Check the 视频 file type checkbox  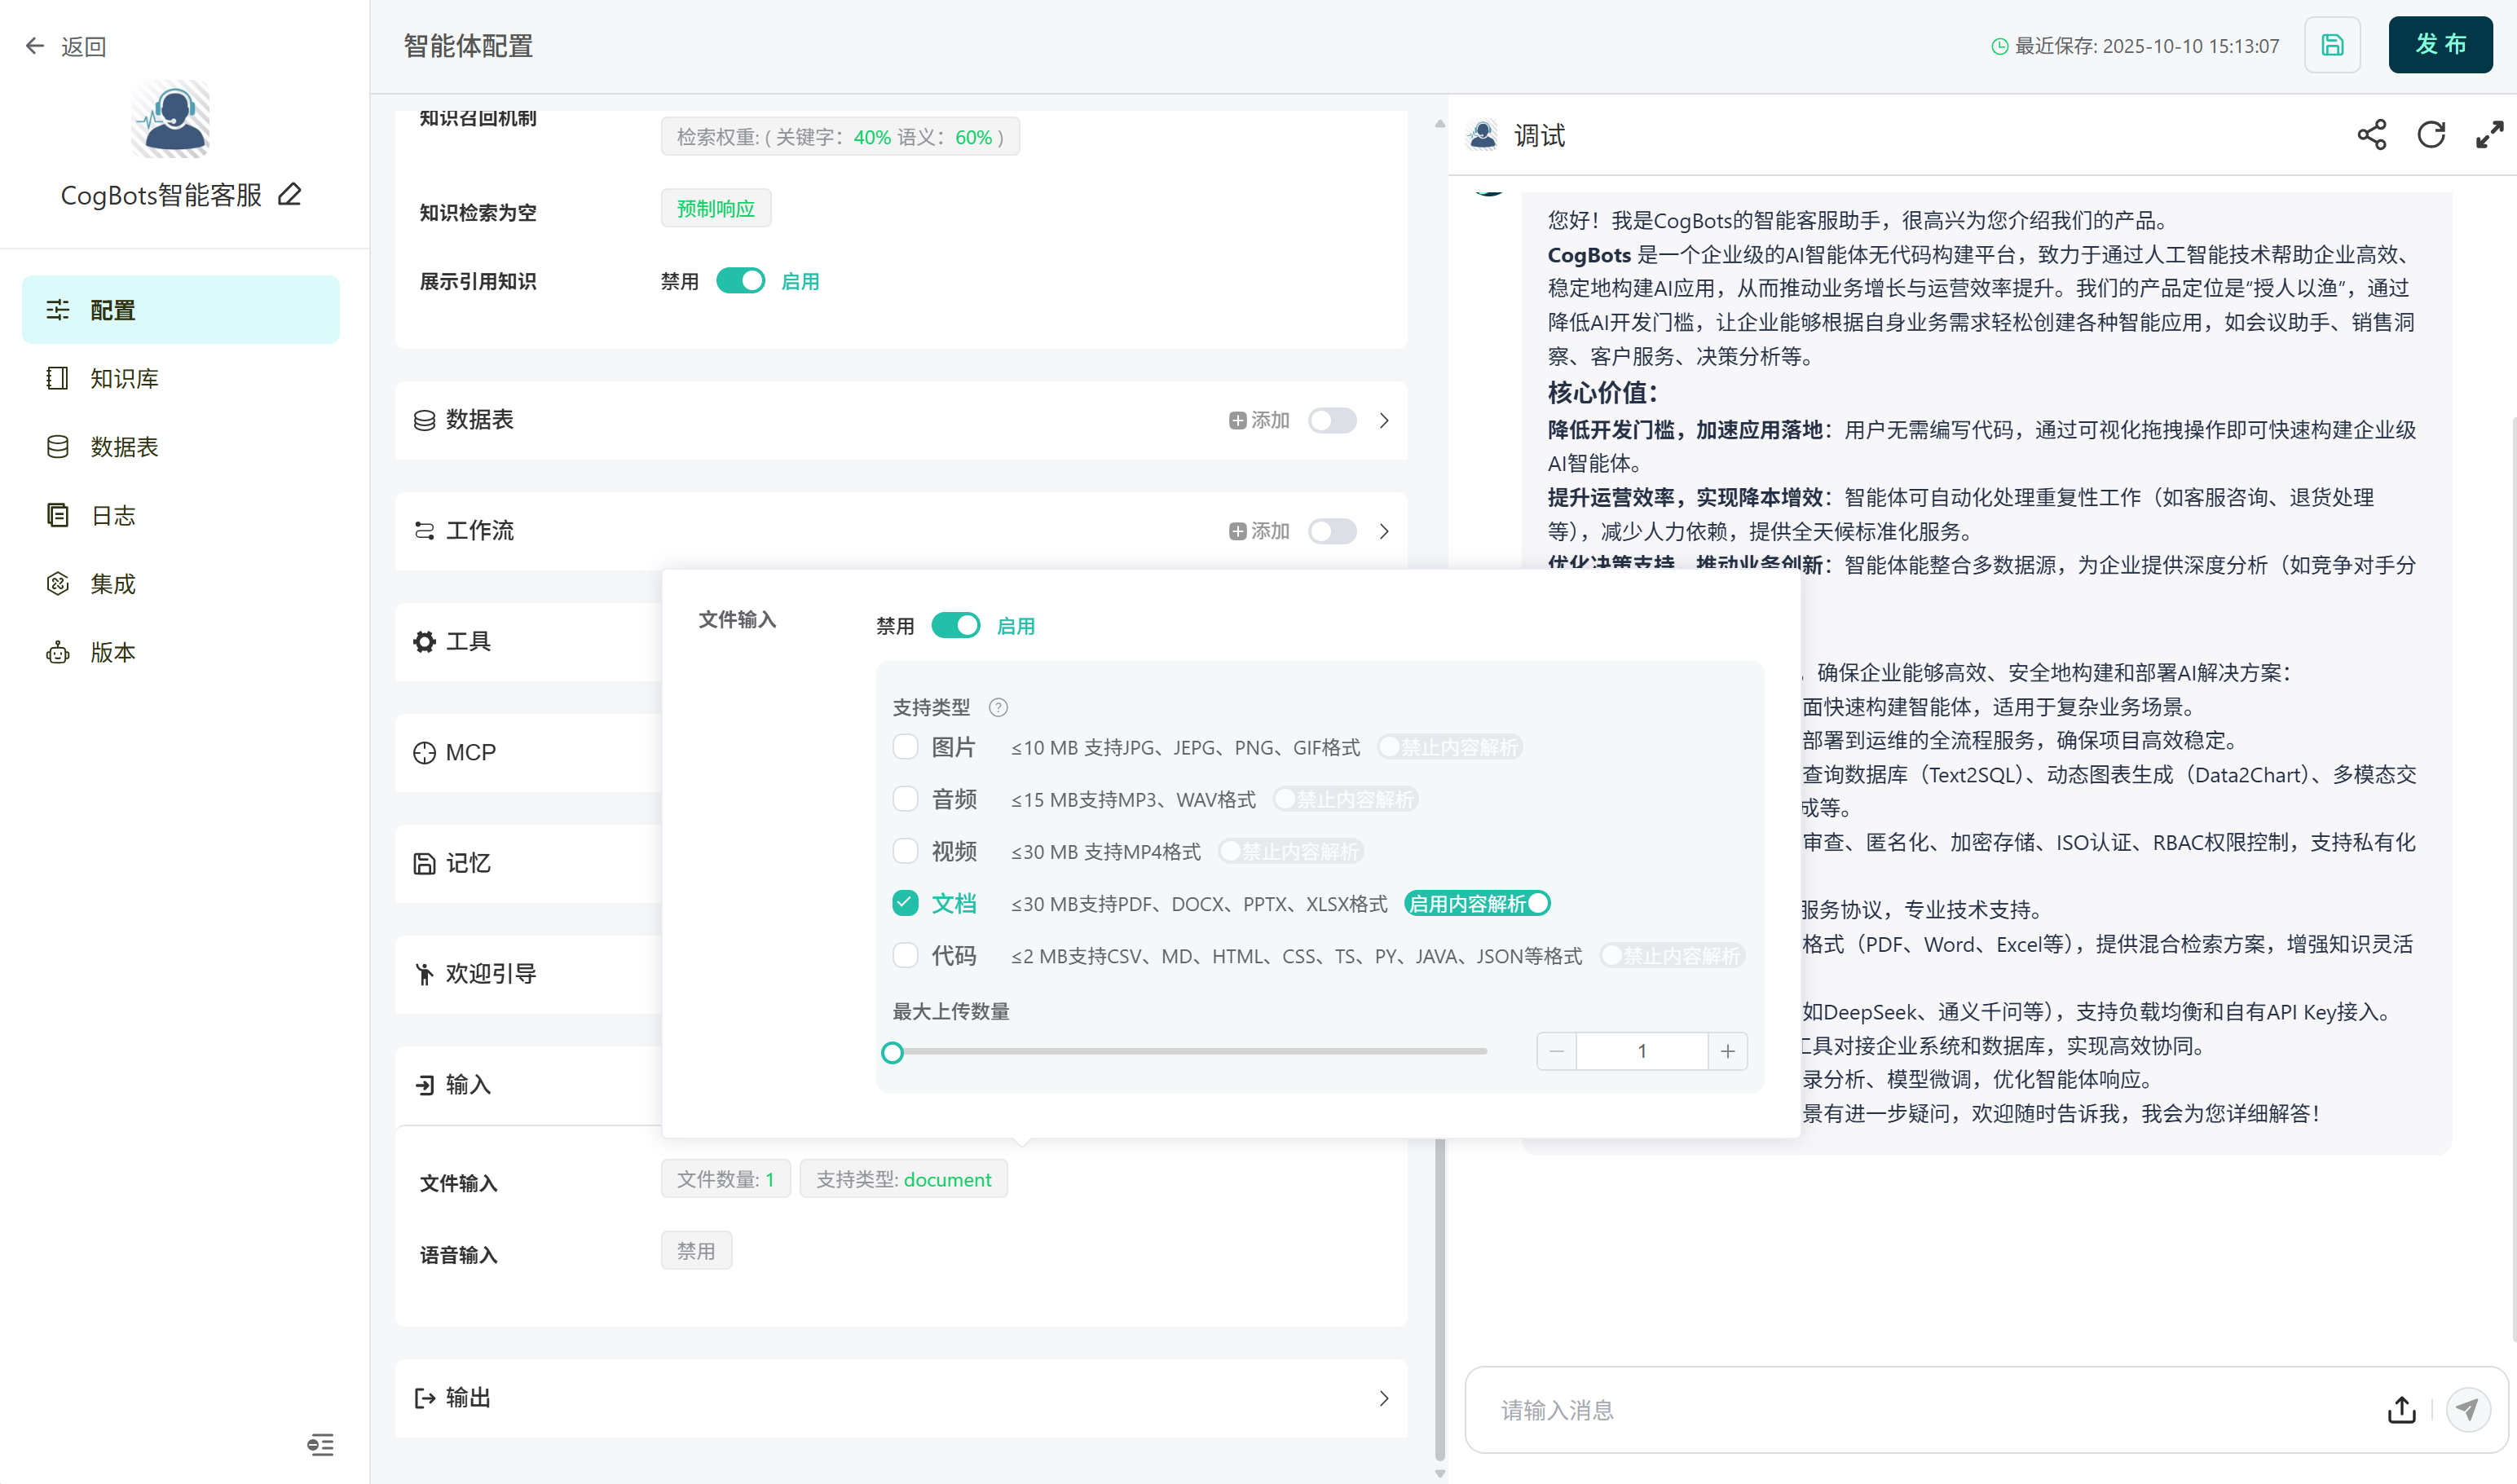[905, 851]
